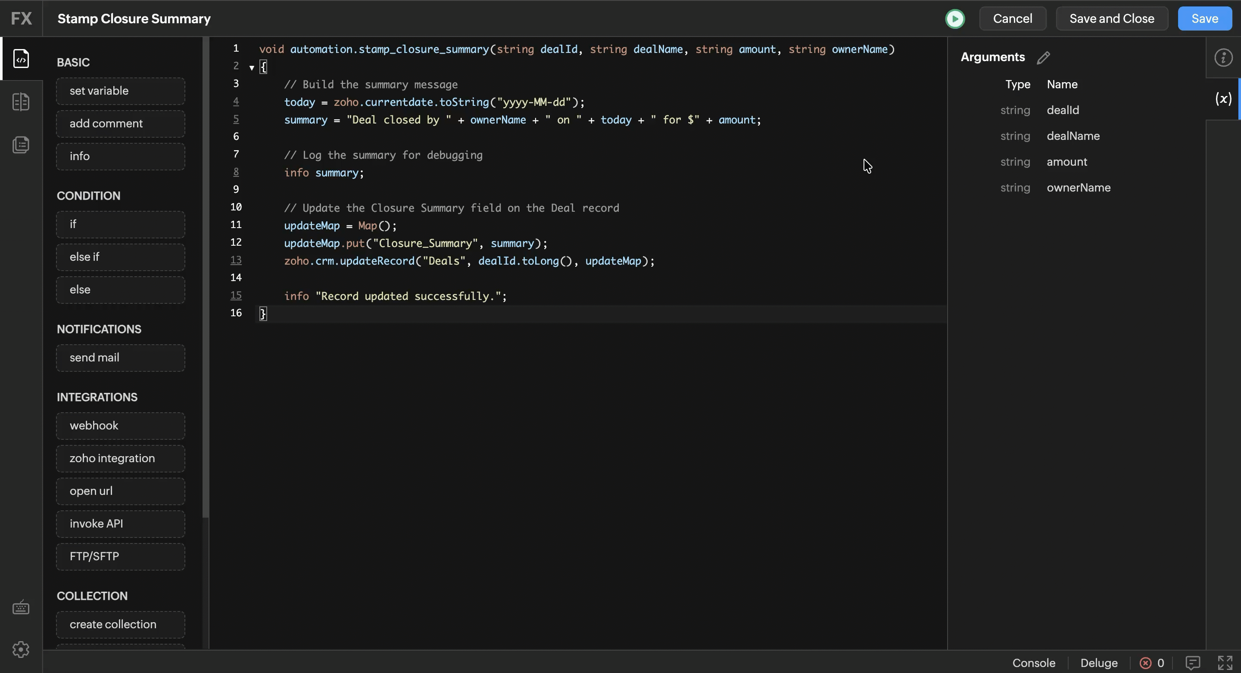Screen dimensions: 1241x673
Task: Click the Deluge label in status bar
Action: pos(1099,663)
